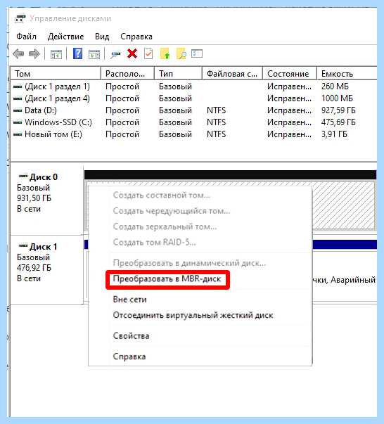The width and height of the screenshot is (384, 424).
Task: Open the Справка menu in menu bar
Action: 136,37
